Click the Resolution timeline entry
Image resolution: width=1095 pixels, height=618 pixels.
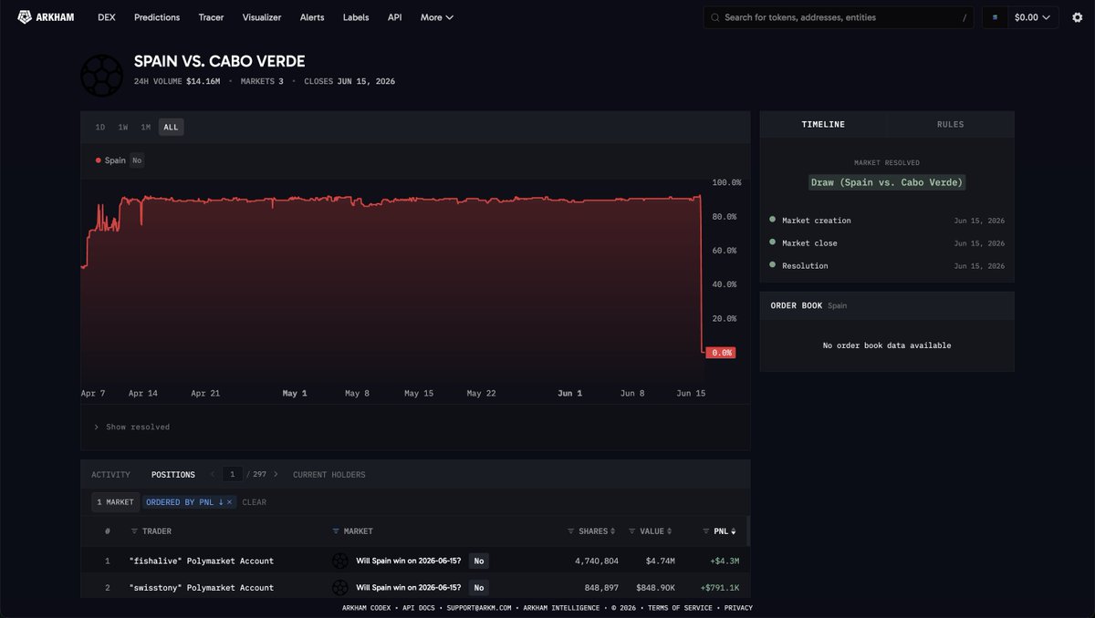(x=887, y=266)
